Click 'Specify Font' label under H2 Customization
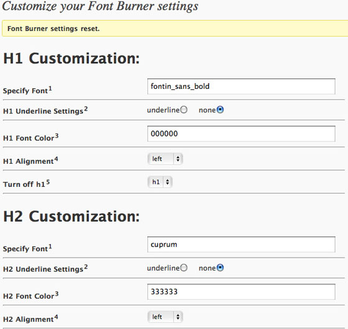This screenshot has height=329, width=348. [27, 248]
